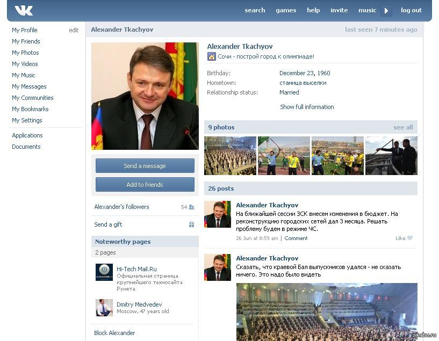This screenshot has height=341, width=439.
Task: Open help in the top bar
Action: click(x=313, y=10)
